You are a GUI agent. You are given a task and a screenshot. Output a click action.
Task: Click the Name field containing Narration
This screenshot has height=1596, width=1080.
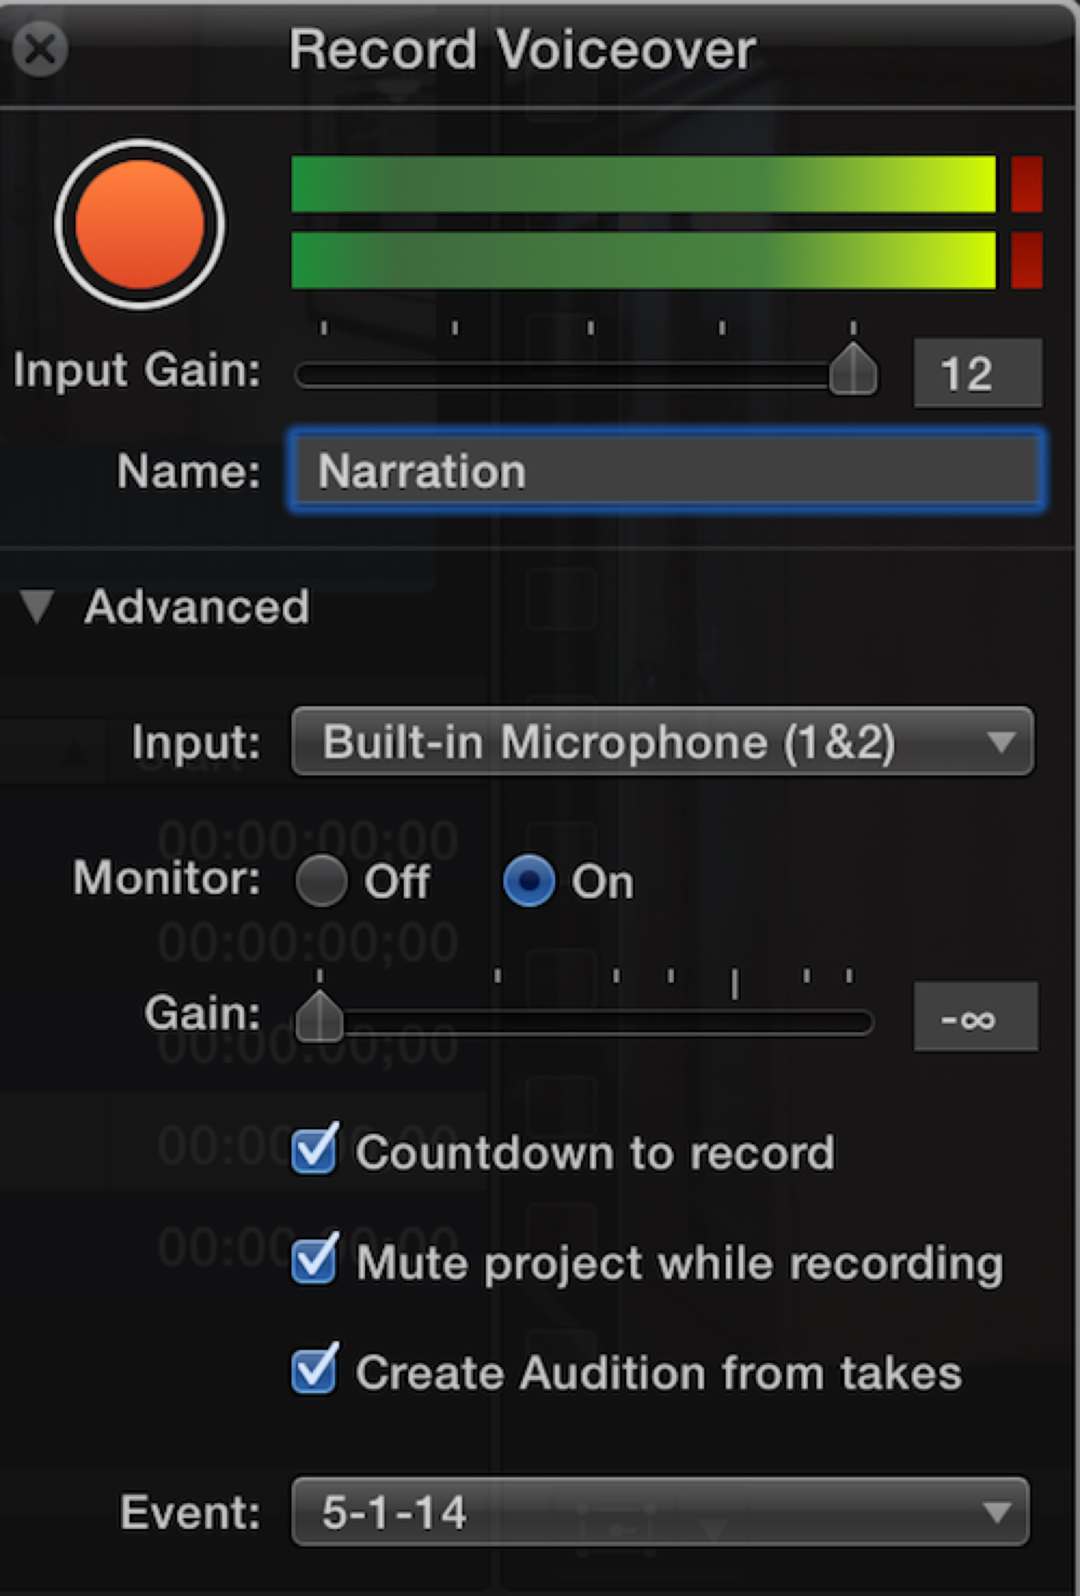[666, 471]
